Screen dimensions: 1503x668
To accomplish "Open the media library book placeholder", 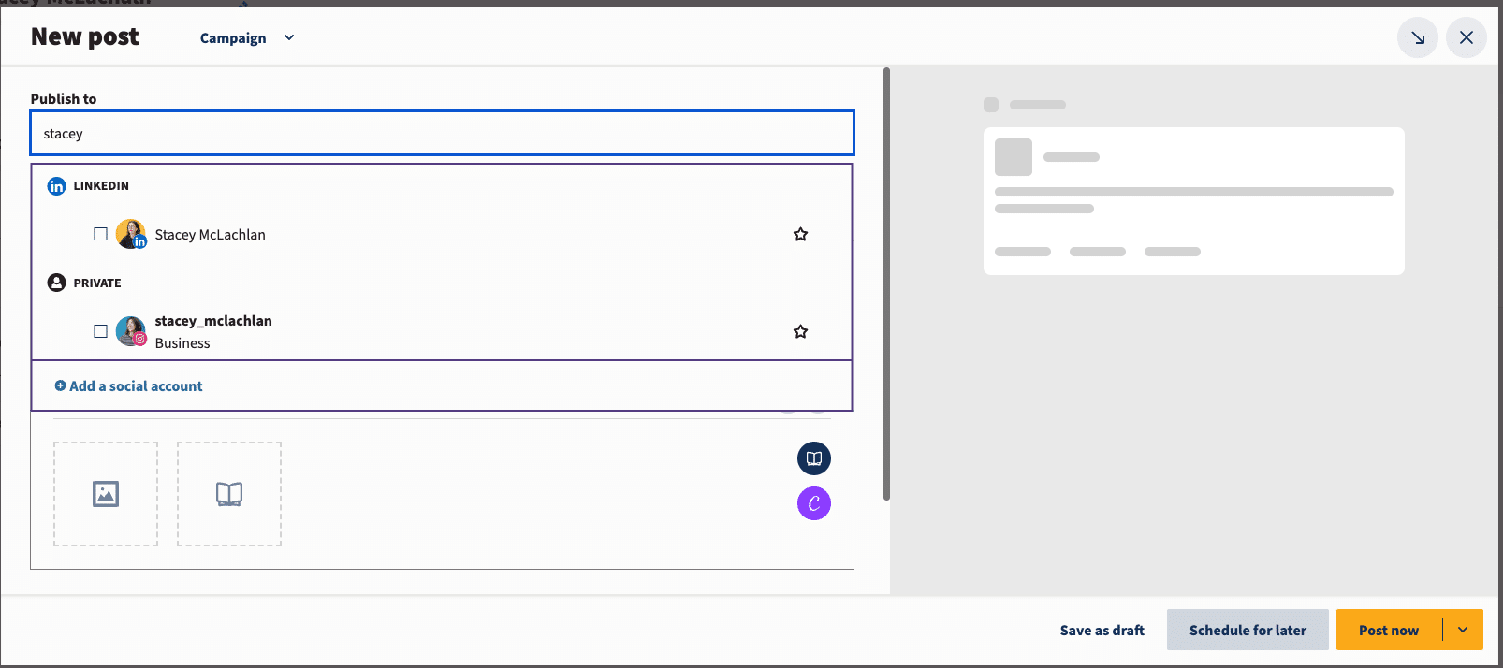I will (x=229, y=494).
